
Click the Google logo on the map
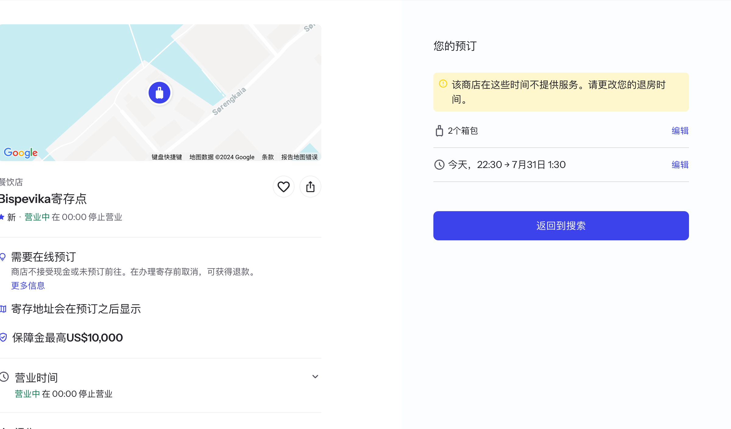pos(20,153)
